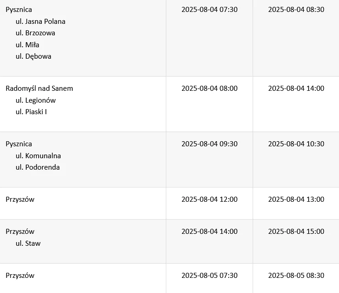The image size is (339, 293).
Task: Click ul. Brzozowa street entry
Action: pyautogui.click(x=35, y=33)
